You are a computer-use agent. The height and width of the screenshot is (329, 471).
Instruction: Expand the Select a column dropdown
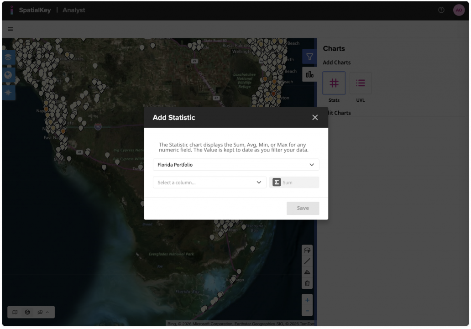(x=209, y=183)
